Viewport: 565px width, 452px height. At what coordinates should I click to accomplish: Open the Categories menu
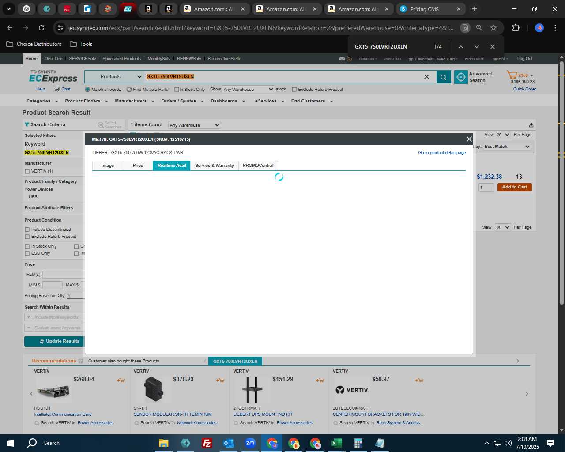[41, 101]
